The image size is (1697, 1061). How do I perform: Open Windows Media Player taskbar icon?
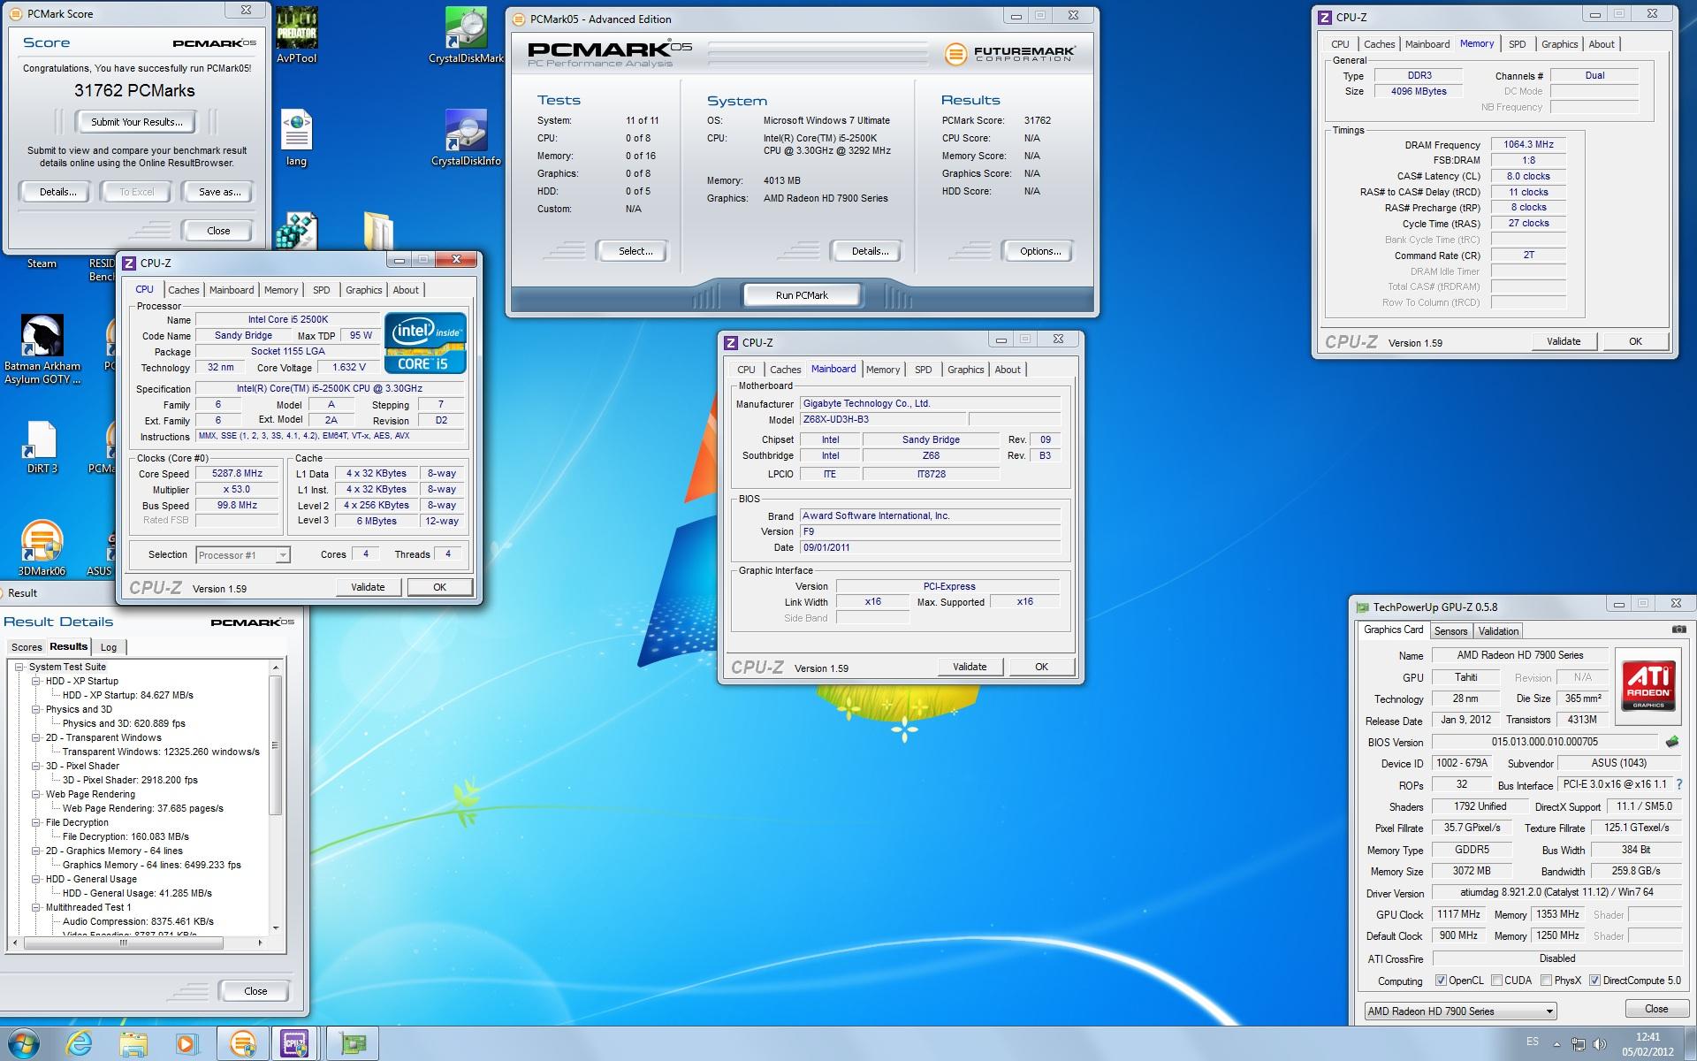coord(186,1044)
